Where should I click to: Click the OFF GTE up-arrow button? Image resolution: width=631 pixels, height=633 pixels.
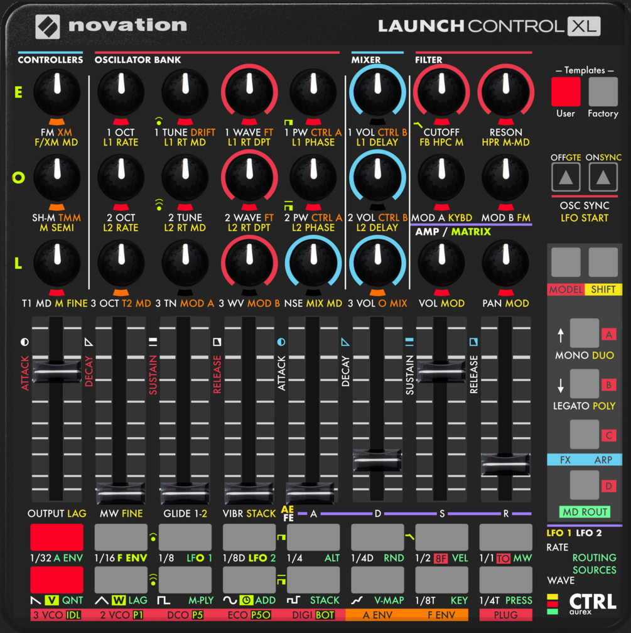tap(566, 177)
